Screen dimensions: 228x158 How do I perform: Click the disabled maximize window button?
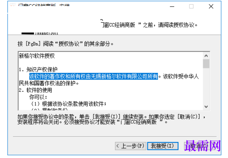click(191, 7)
